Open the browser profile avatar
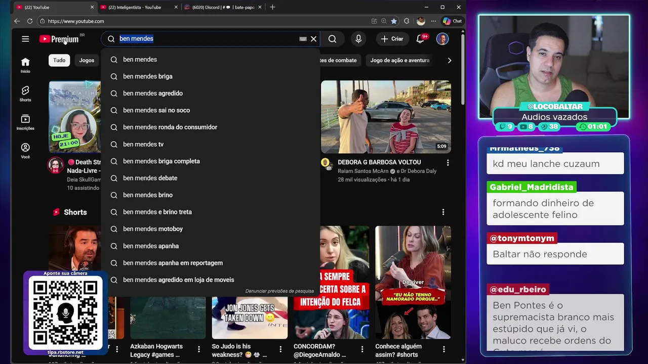This screenshot has width=648, height=364. click(x=421, y=21)
